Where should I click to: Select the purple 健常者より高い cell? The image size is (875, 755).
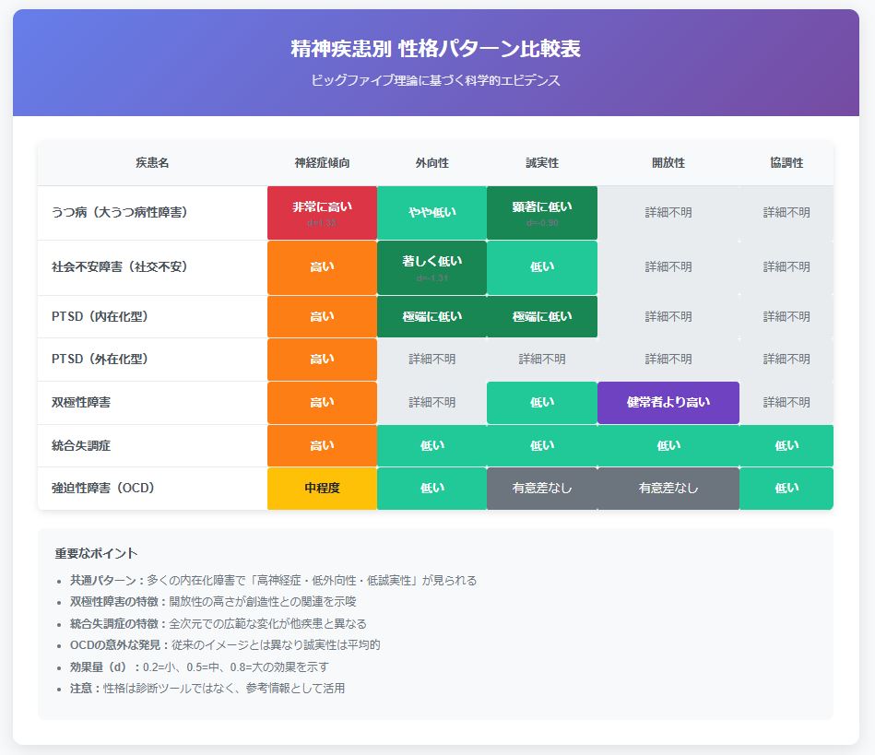click(668, 403)
